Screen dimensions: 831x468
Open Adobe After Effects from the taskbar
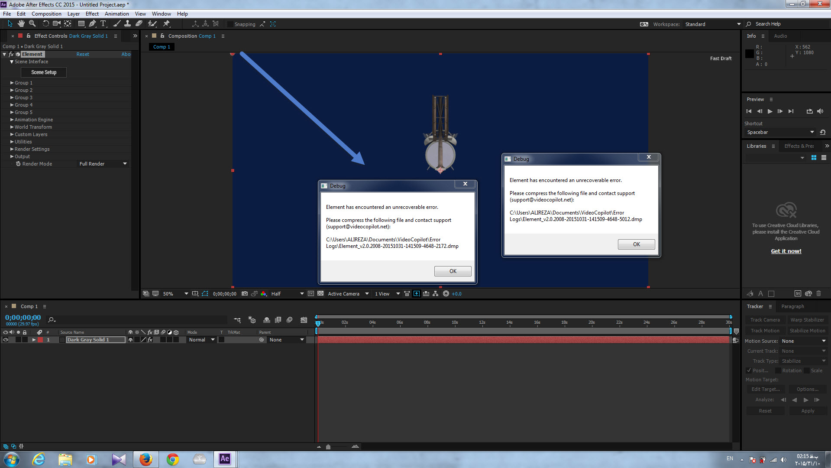(x=225, y=459)
